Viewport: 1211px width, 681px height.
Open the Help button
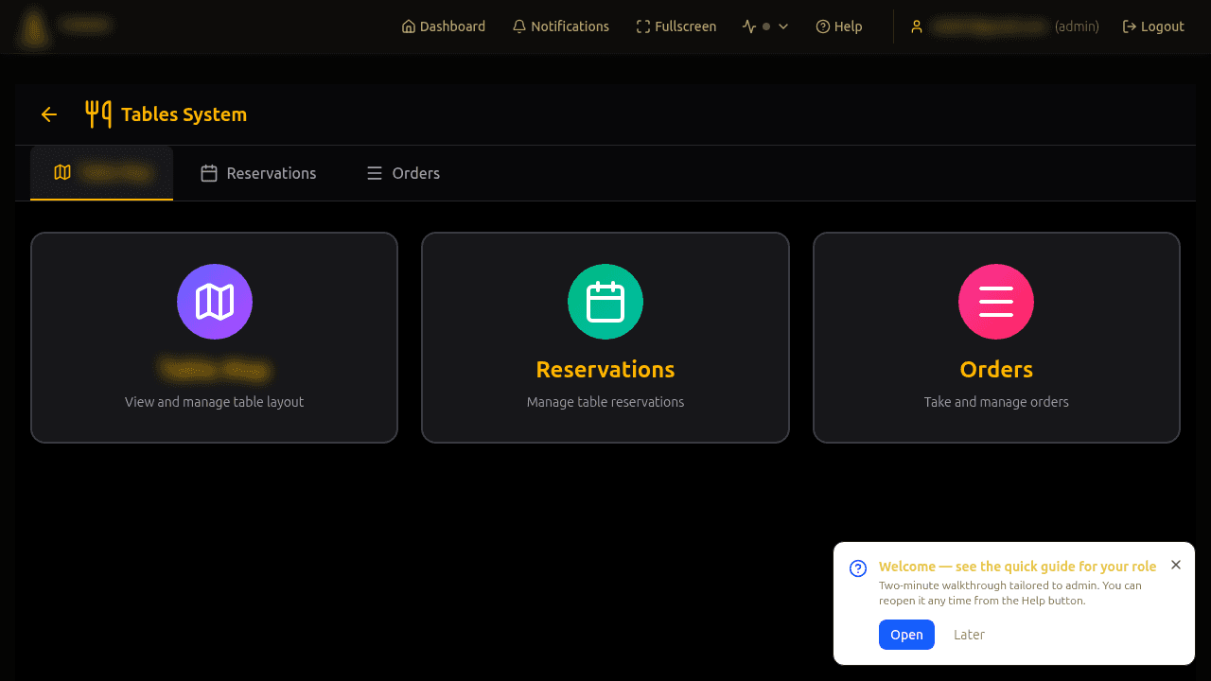tap(839, 26)
